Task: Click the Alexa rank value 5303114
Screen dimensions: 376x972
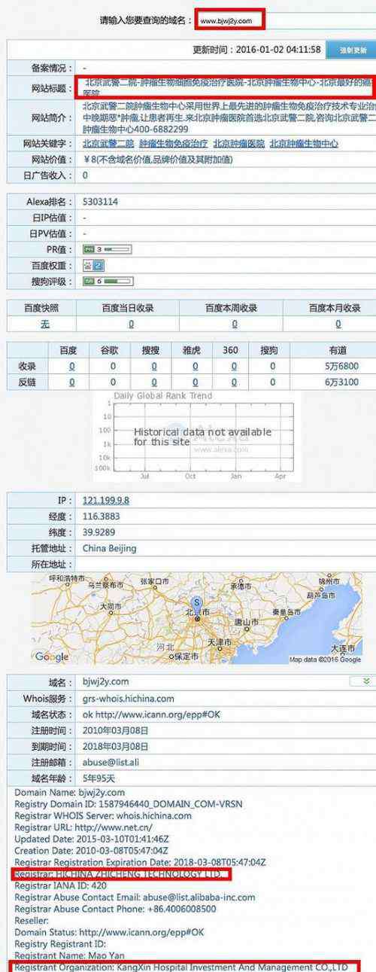Action: pos(100,202)
